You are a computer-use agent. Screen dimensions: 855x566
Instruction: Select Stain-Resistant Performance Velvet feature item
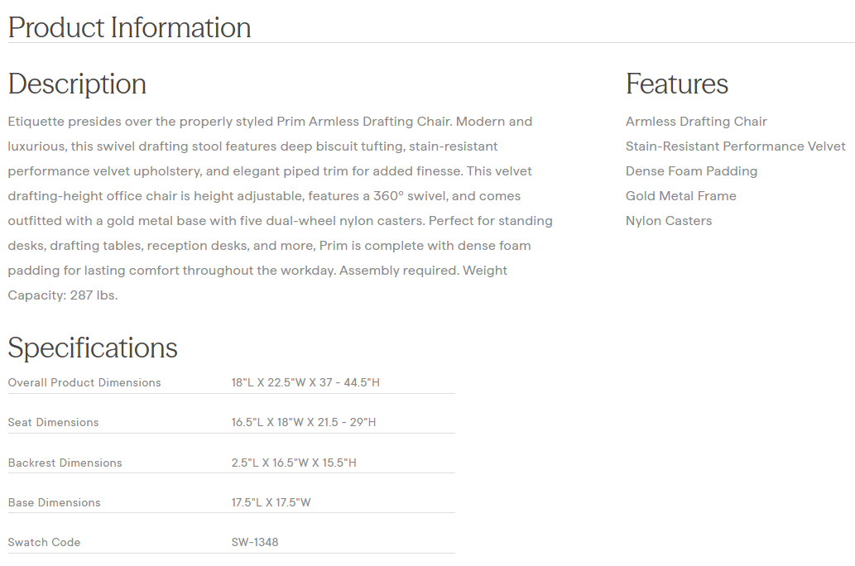[x=735, y=146]
